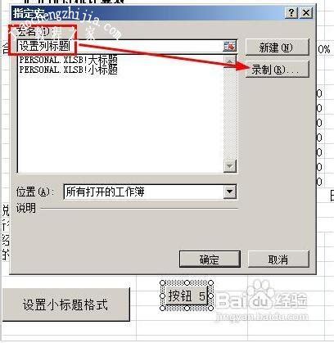The height and width of the screenshot is (343, 334).
Task: Click the macro list vertical scrollbar track
Action: click(230, 113)
